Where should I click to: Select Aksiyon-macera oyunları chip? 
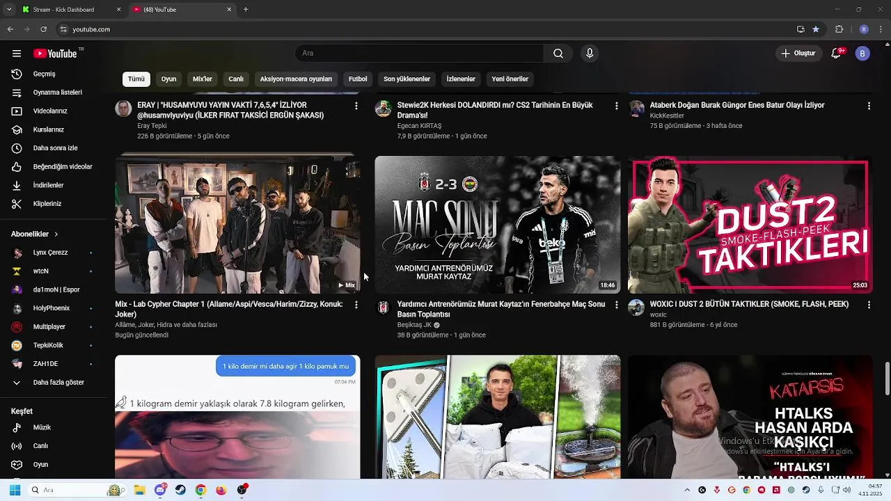click(296, 79)
